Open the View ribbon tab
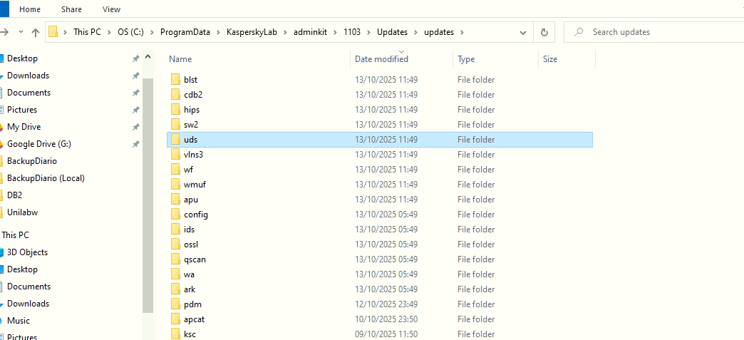Viewport: 744px width, 340px height. click(111, 9)
